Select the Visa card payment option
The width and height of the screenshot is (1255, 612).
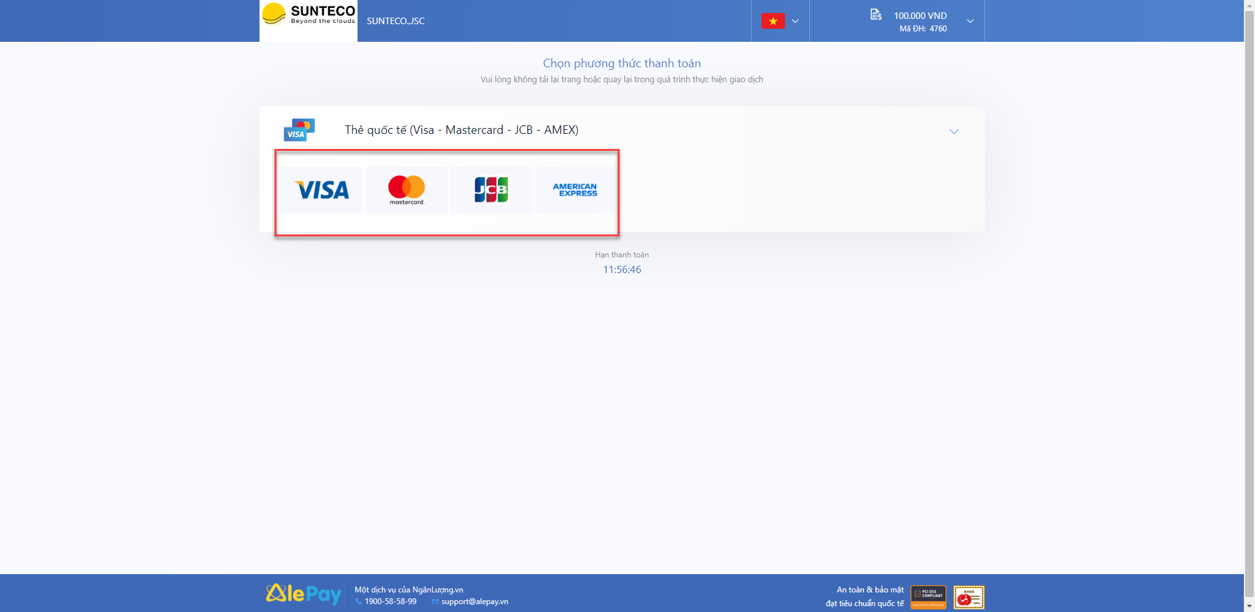[322, 190]
